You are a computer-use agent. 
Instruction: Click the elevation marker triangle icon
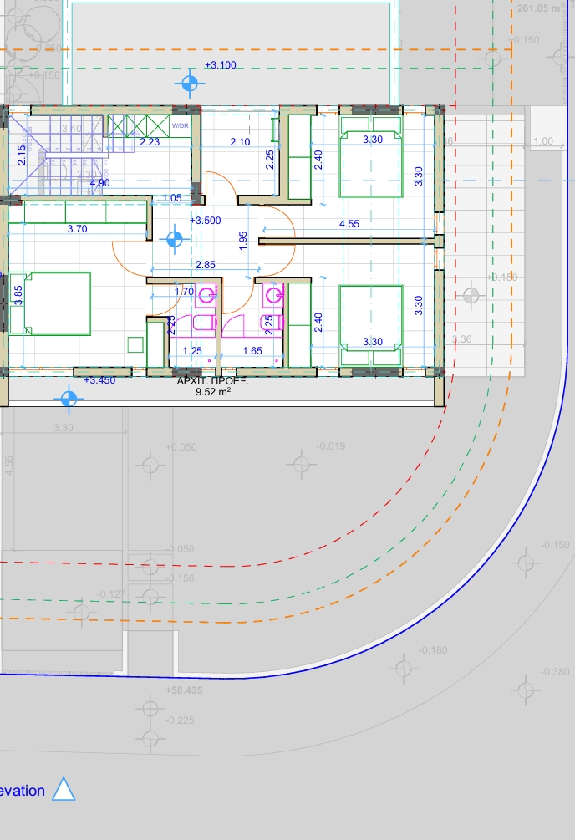64,789
